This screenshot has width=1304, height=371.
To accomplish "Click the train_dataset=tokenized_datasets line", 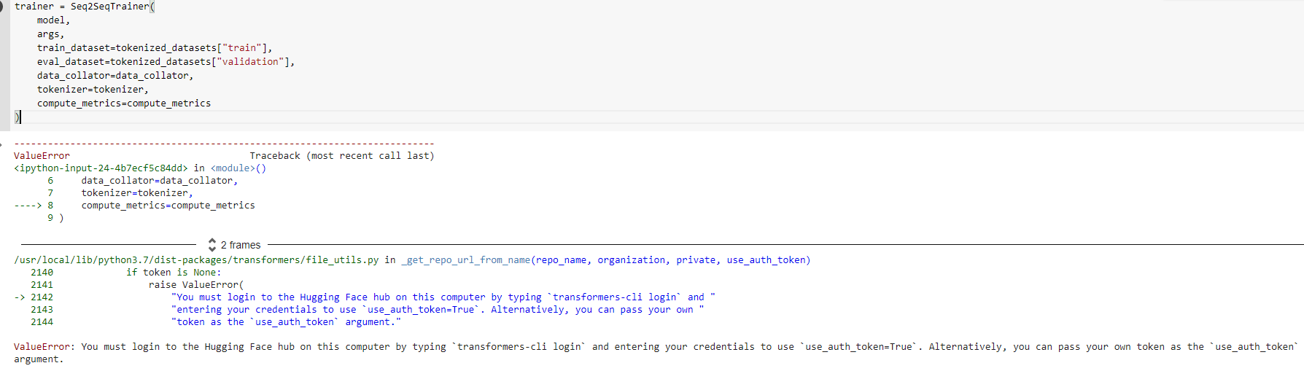I will (155, 48).
